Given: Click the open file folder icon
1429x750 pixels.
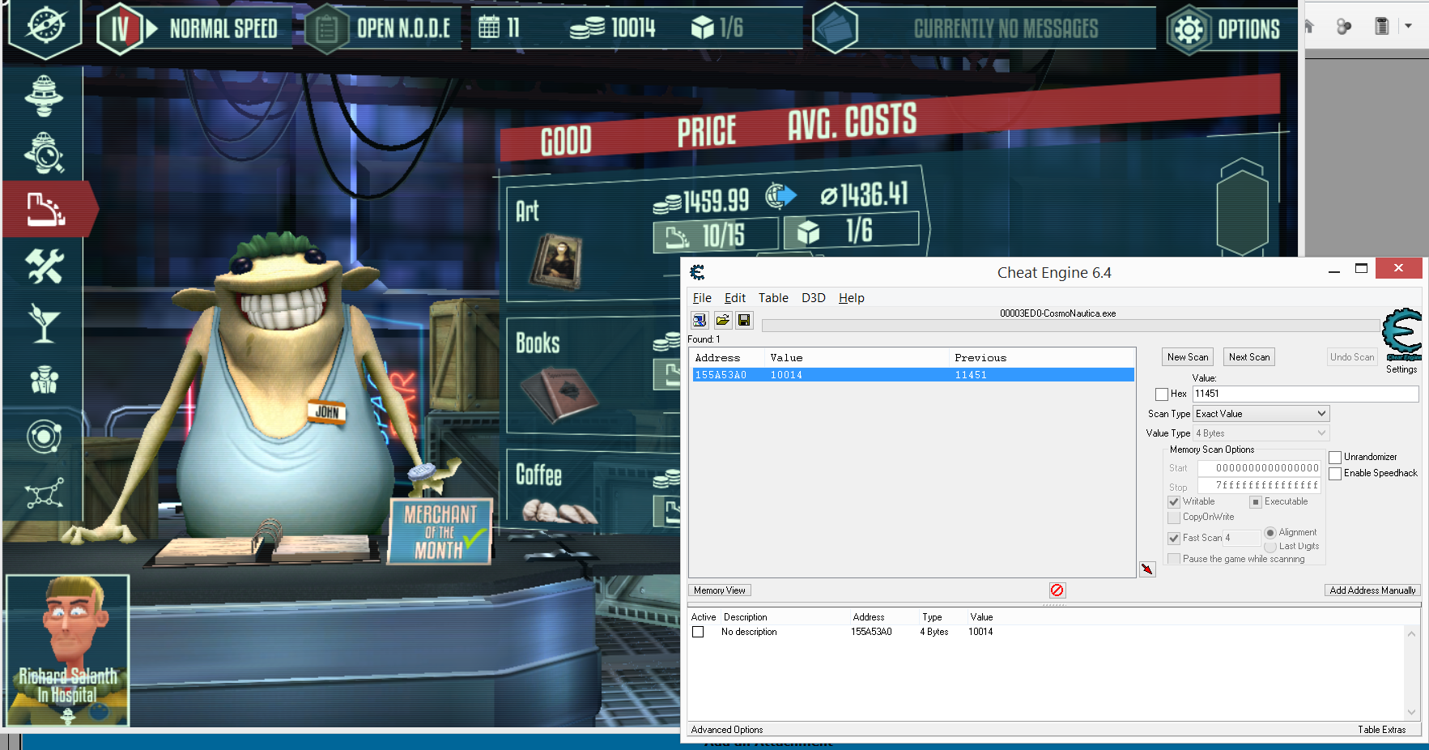Looking at the screenshot, I should click(x=722, y=320).
